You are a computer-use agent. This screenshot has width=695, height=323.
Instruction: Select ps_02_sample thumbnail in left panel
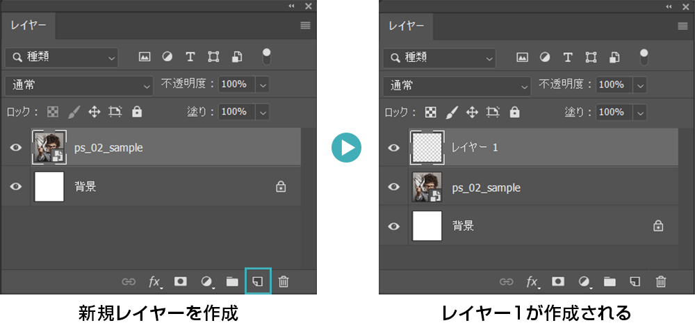pos(49,147)
